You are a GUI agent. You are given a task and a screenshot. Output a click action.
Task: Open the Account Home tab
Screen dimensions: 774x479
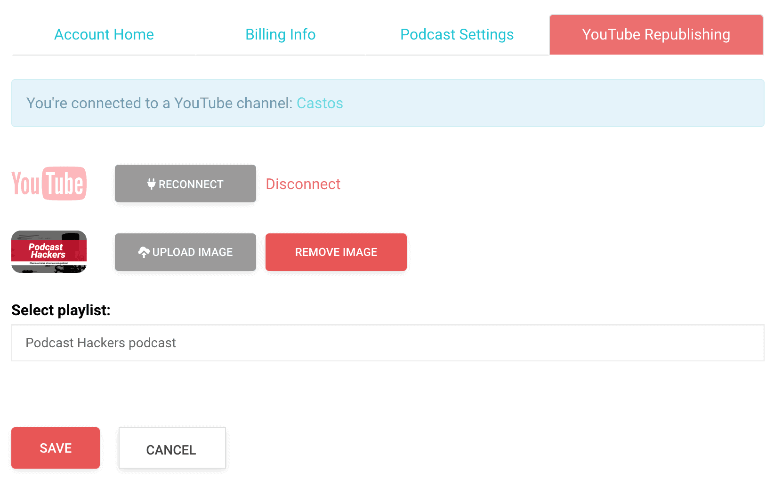coord(104,34)
